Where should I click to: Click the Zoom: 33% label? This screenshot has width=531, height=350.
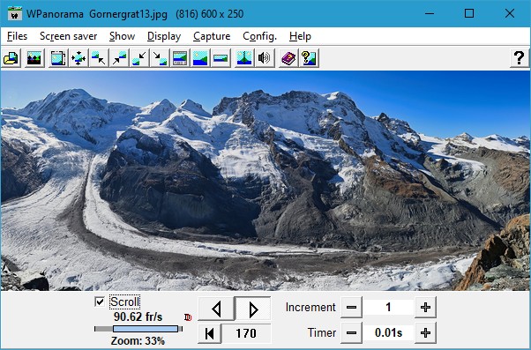[138, 340]
